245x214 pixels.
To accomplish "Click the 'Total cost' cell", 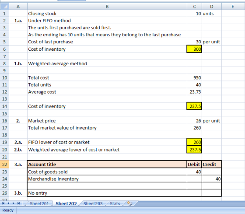I will pos(107,77).
